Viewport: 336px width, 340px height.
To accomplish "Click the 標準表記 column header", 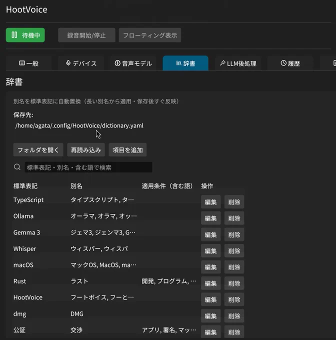I will [x=25, y=186].
